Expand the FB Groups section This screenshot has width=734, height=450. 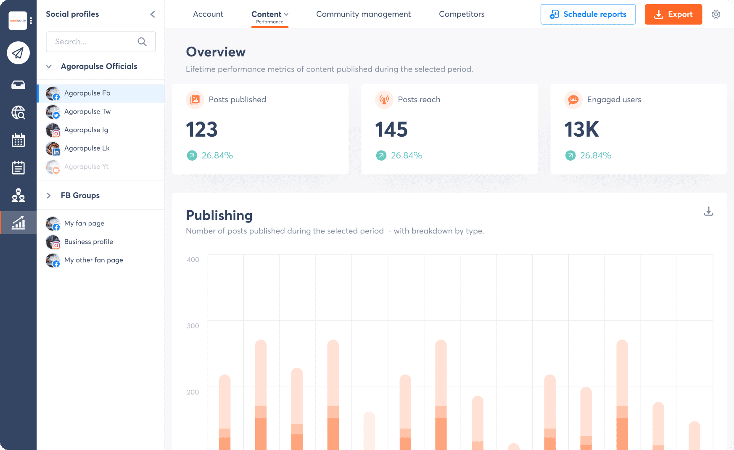click(x=49, y=196)
